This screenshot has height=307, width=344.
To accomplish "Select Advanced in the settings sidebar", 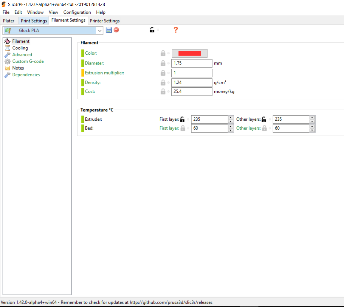I will [x=22, y=55].
